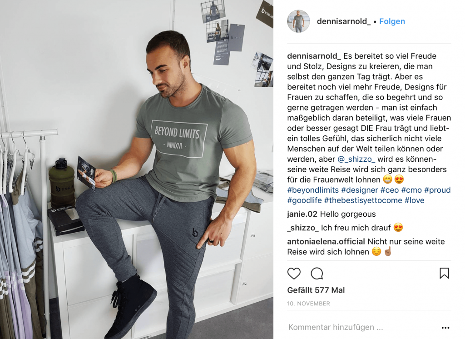The width and height of the screenshot is (465, 339).
Task: Open the #love hashtag
Action: coord(414,200)
